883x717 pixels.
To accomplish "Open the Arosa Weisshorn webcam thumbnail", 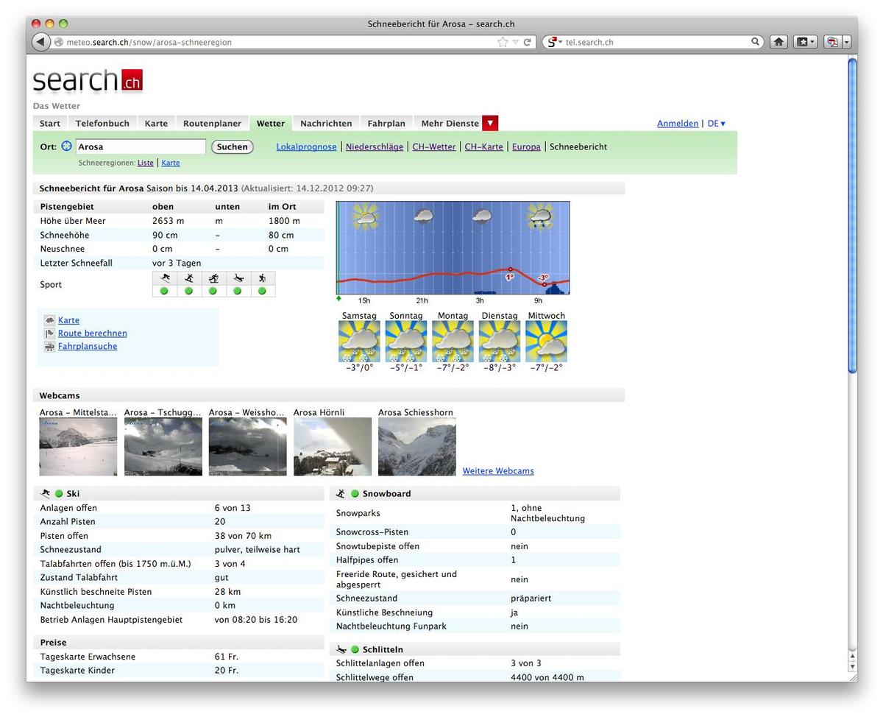I will pyautogui.click(x=248, y=447).
